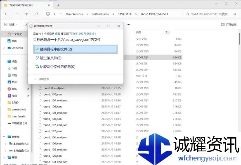Click the 76561198378562581 destination link

tap(83, 33)
